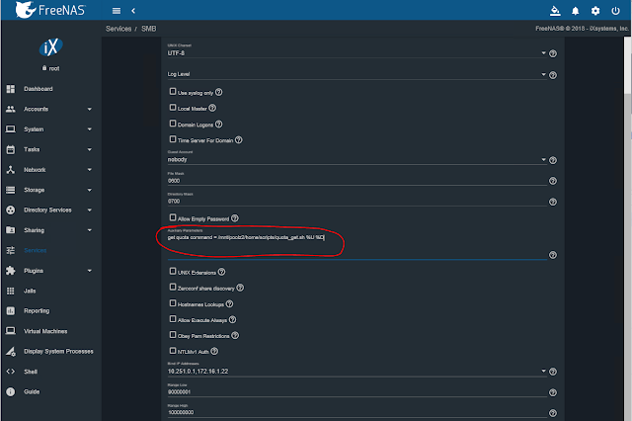The height and width of the screenshot is (421, 632).
Task: Open Reporting from the sidebar menu
Action: 37,311
